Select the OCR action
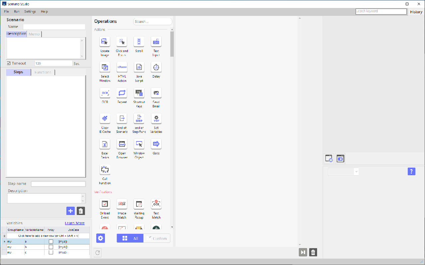Image resolution: width=425 pixels, height=265 pixels. 105,93
